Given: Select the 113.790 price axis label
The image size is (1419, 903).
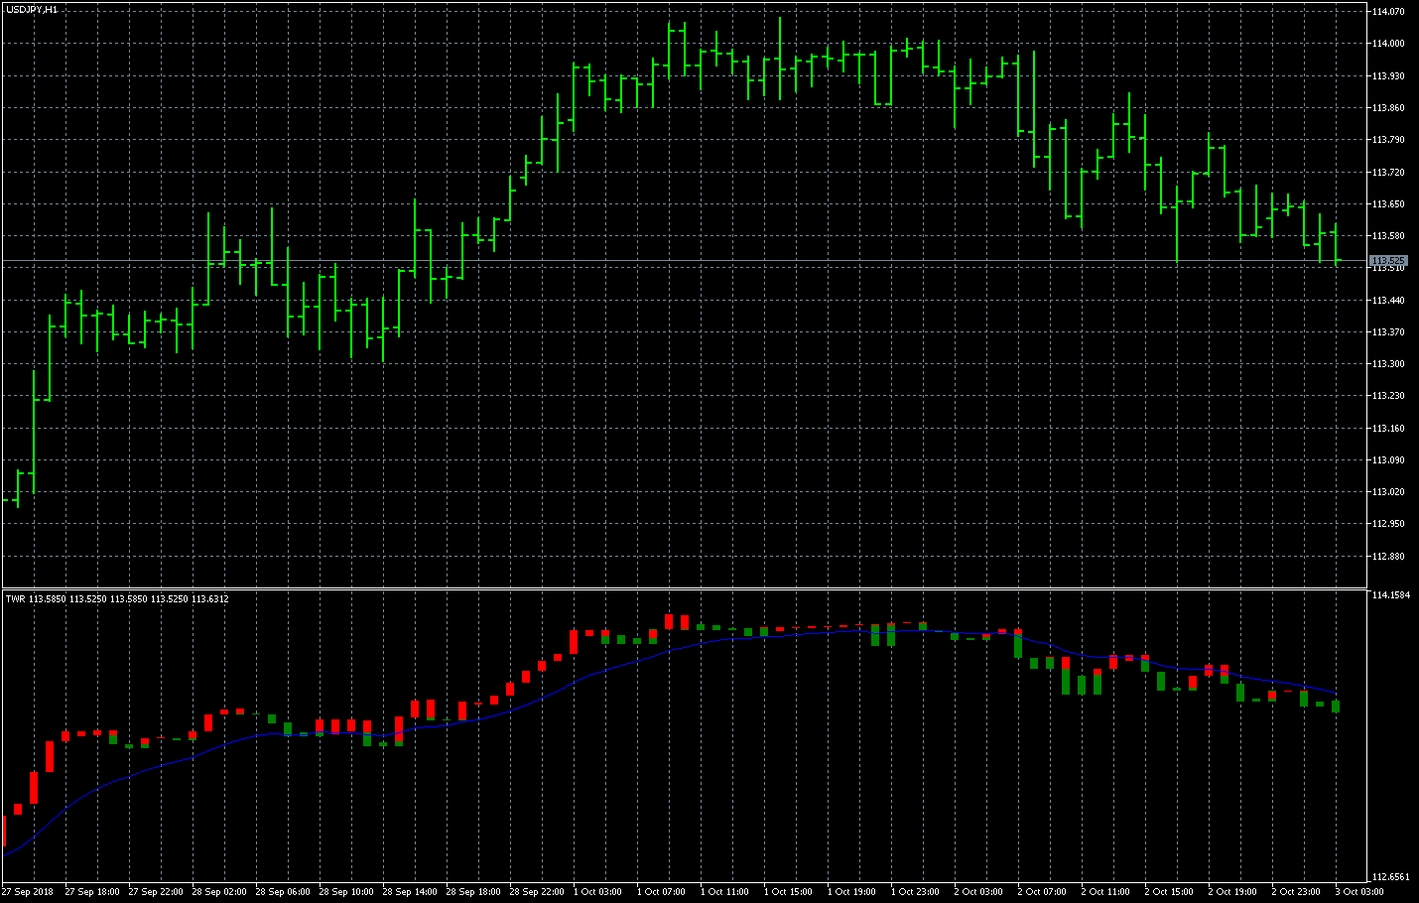Looking at the screenshot, I should pos(1387,140).
